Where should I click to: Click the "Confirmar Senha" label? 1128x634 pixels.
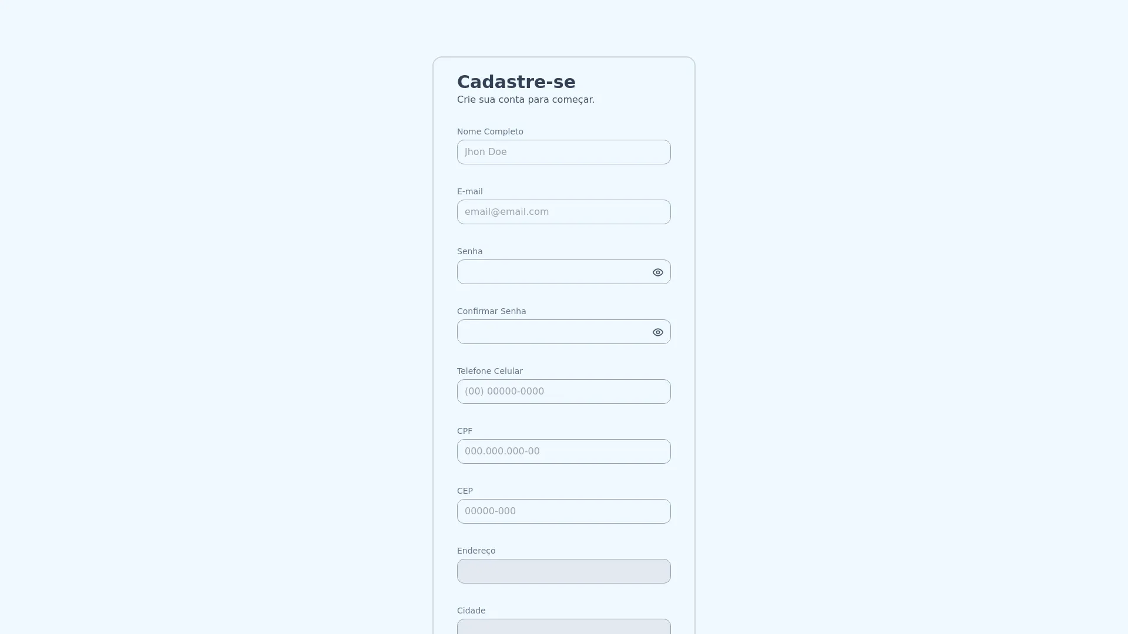tap(491, 311)
